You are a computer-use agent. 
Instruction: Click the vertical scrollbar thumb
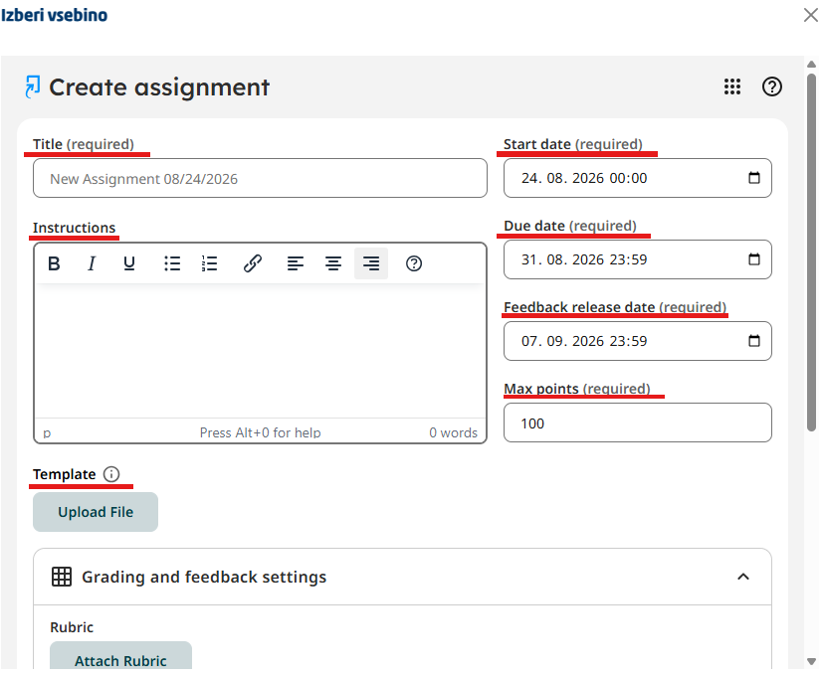(811, 253)
